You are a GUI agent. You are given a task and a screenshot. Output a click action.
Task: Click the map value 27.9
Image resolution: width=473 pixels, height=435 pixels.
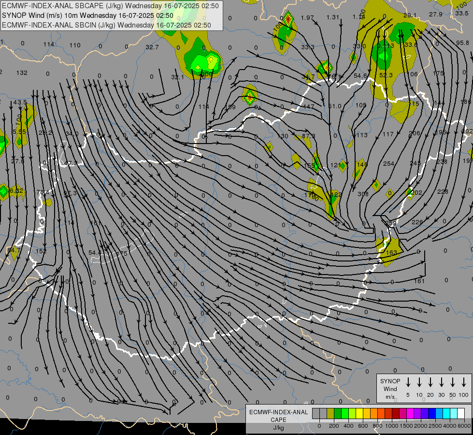pos(436,14)
